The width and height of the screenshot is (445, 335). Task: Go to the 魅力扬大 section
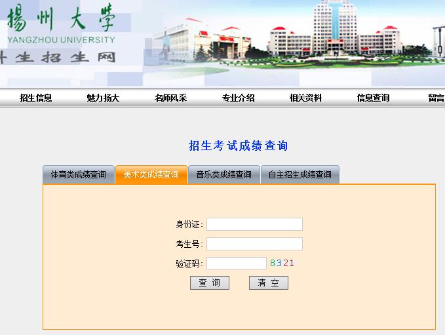[103, 98]
